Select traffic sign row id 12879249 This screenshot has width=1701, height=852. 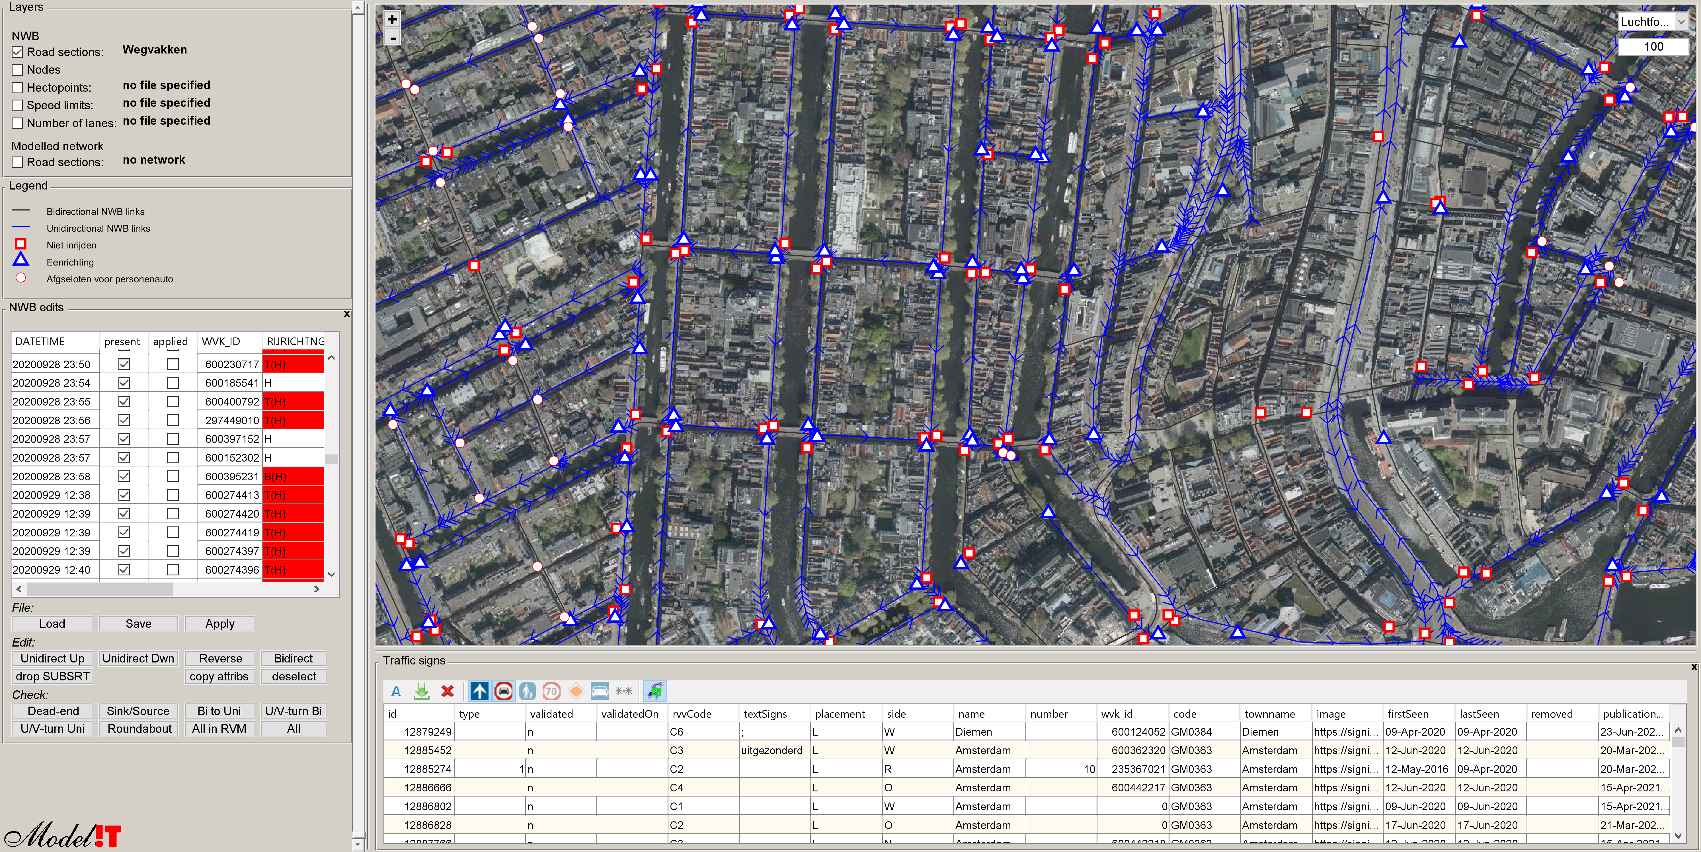click(1027, 732)
